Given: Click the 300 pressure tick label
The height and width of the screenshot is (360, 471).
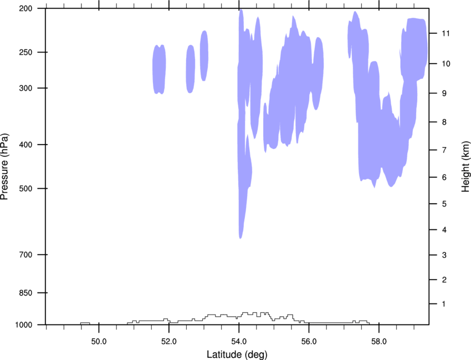Looking at the screenshot, I should tap(25, 88).
